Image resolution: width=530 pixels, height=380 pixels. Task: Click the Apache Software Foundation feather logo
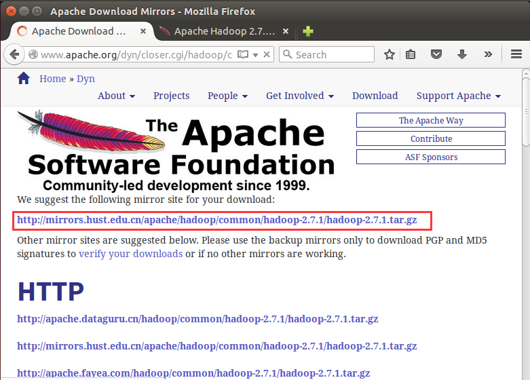(x=176, y=151)
